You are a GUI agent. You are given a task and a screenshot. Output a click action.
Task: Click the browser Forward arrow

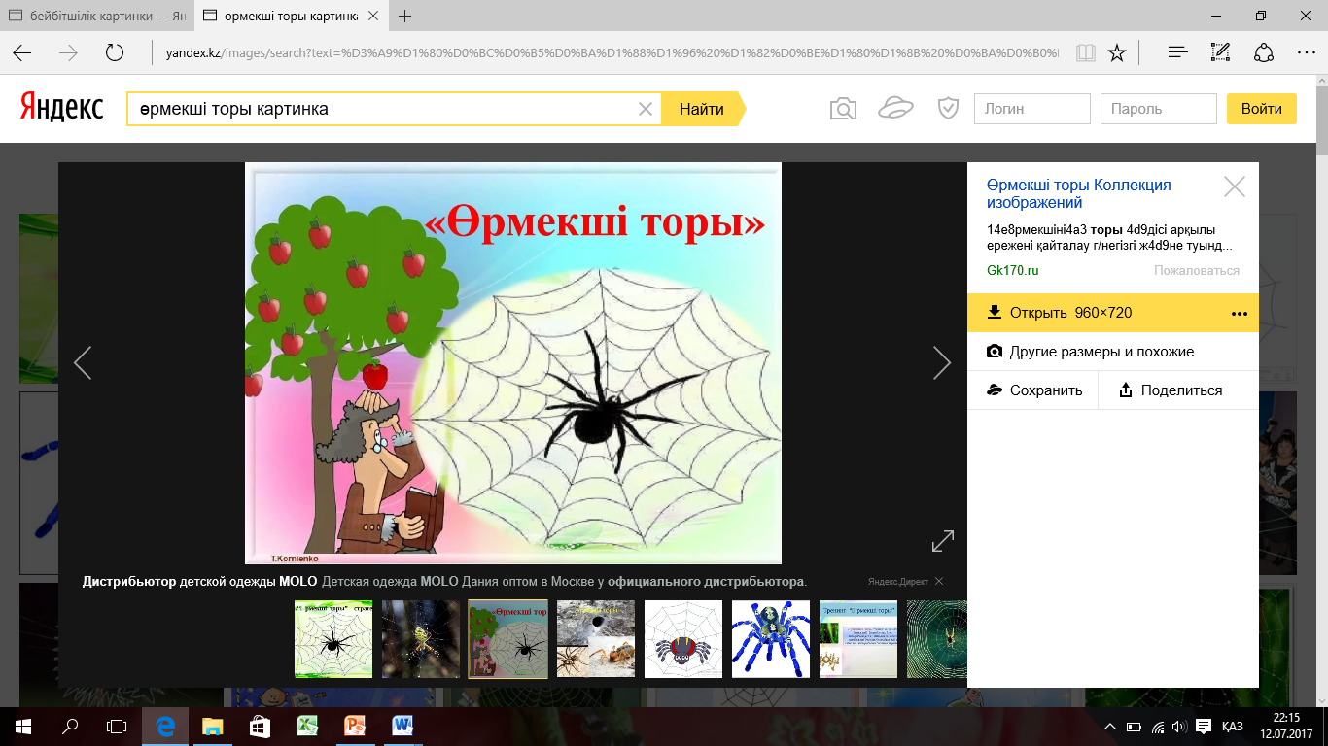tap(68, 52)
